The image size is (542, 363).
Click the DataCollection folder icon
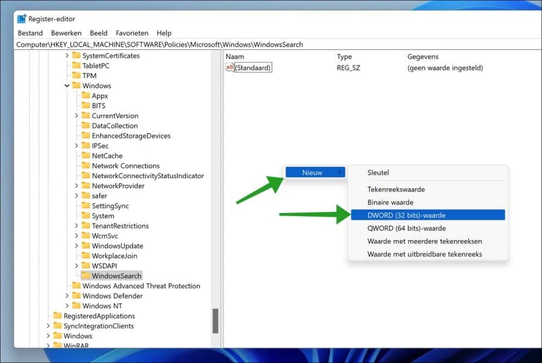86,125
